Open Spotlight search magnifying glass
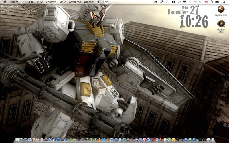Viewport: 229px width, 143px height. [224, 2]
